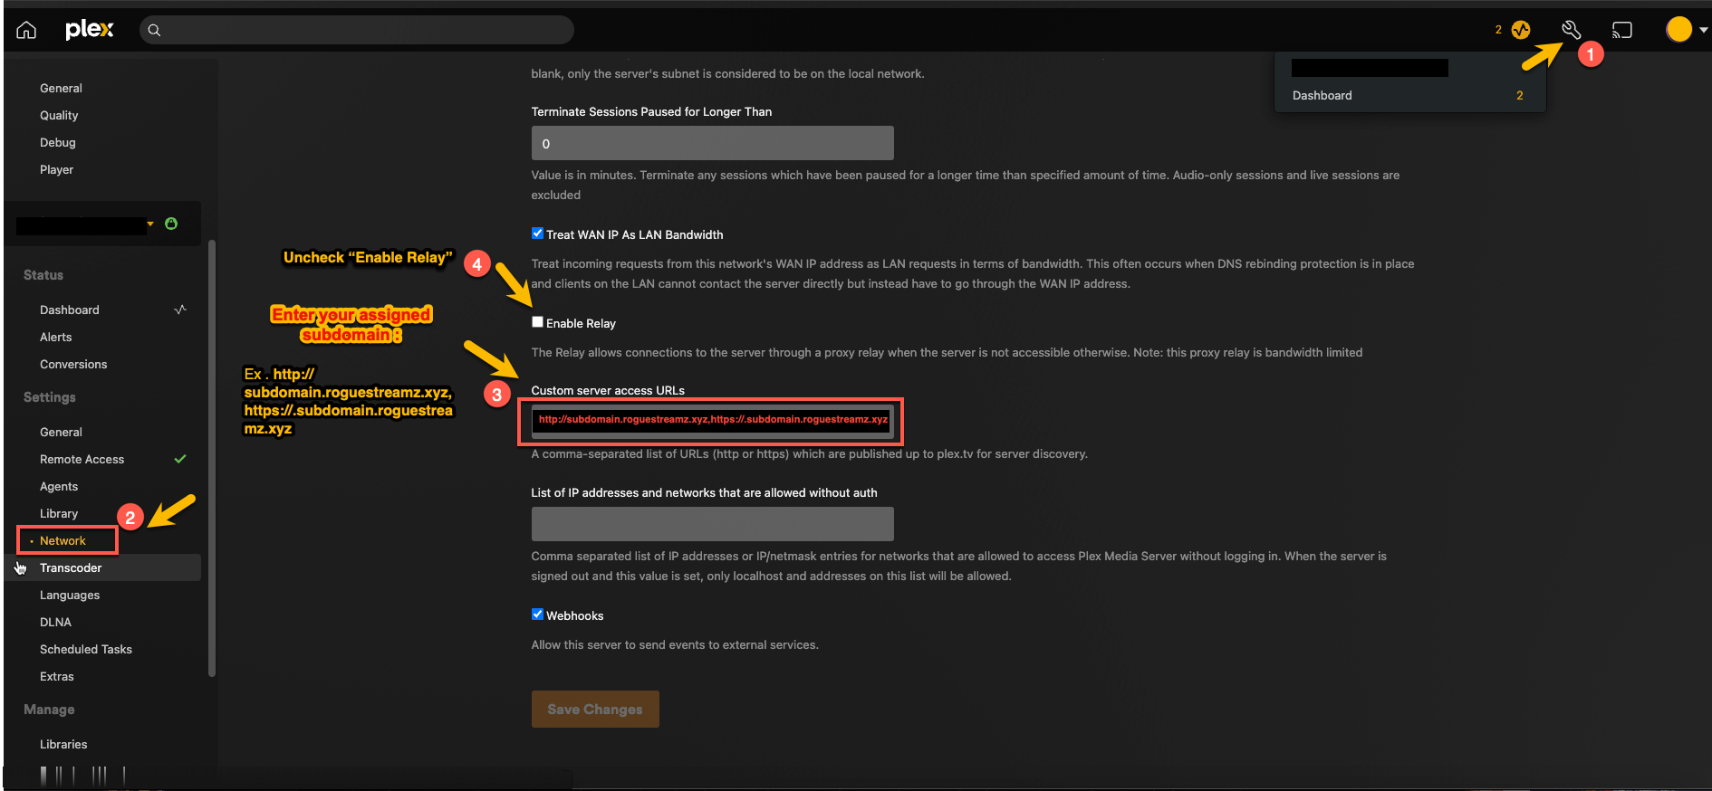Image resolution: width=1712 pixels, height=791 pixels.
Task: Click the Save Changes button
Action: 595,710
